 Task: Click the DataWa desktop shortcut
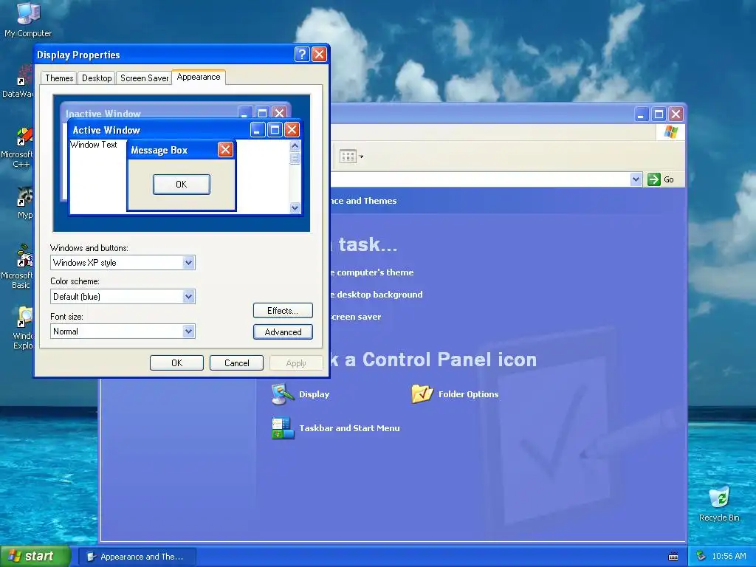click(x=17, y=82)
